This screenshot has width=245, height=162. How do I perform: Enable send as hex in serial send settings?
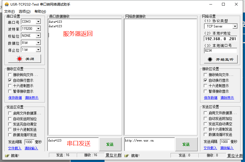10,129
